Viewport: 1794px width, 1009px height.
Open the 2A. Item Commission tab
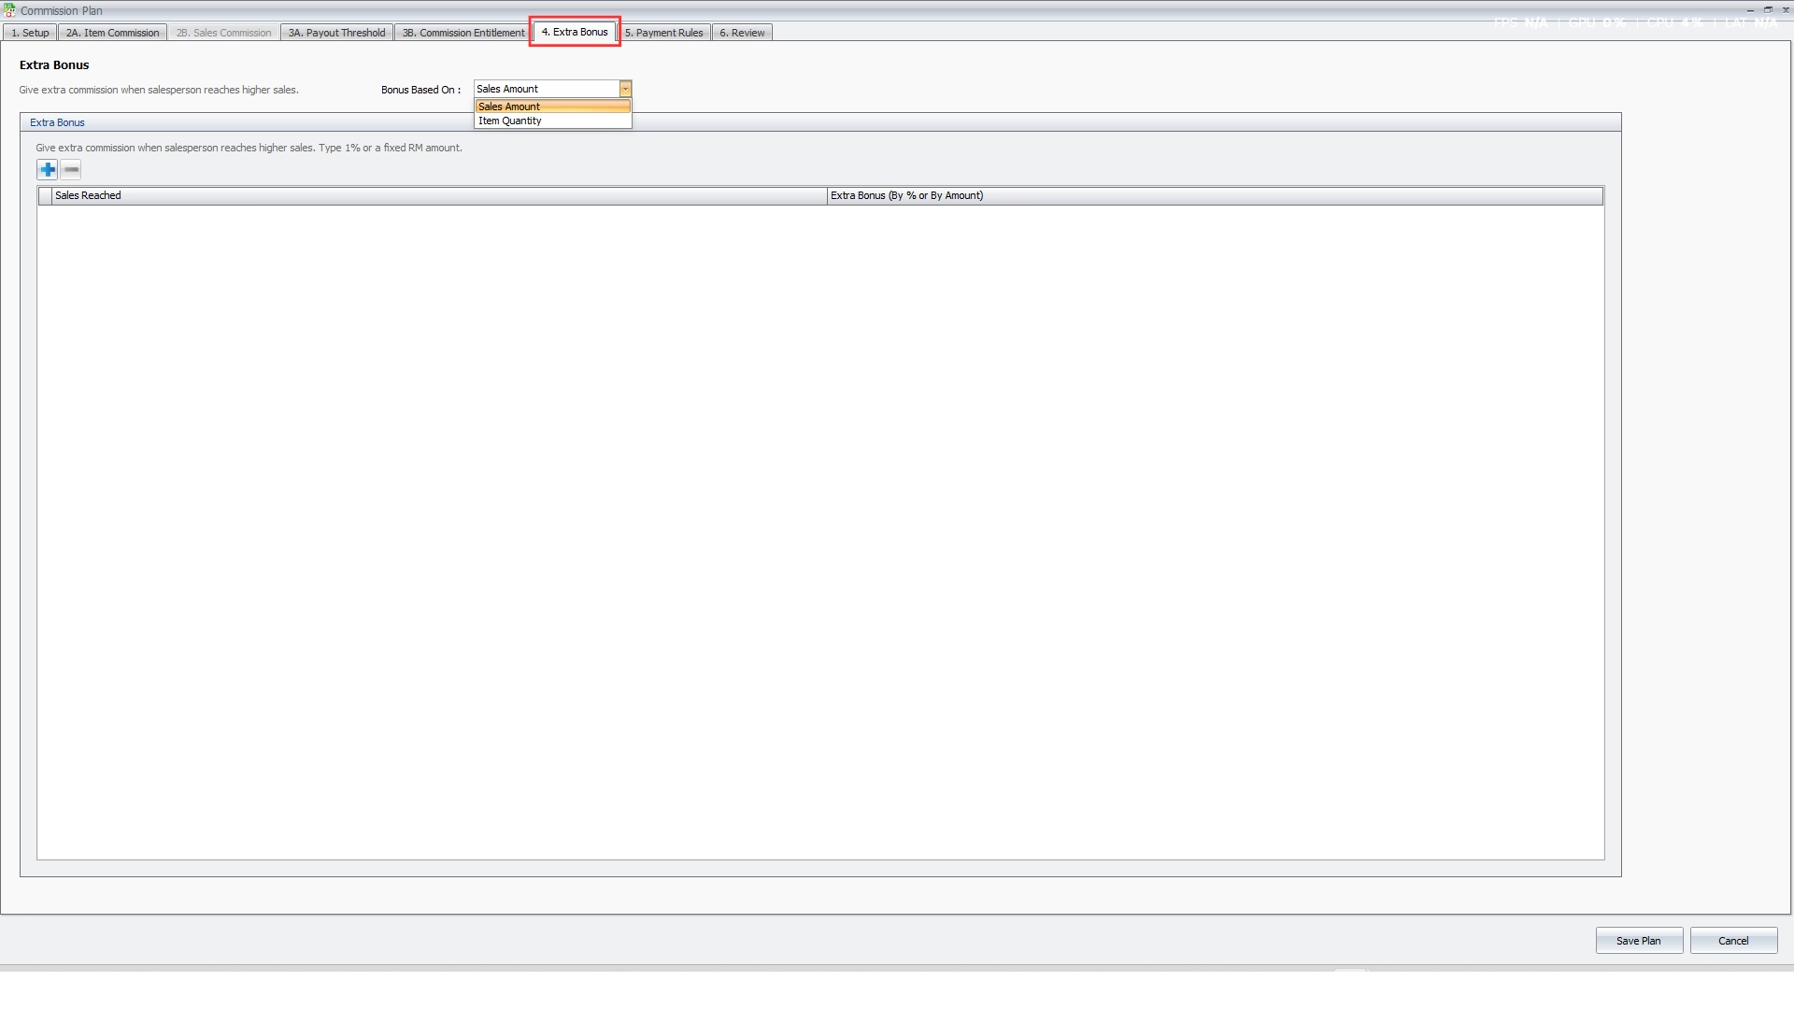coord(113,33)
